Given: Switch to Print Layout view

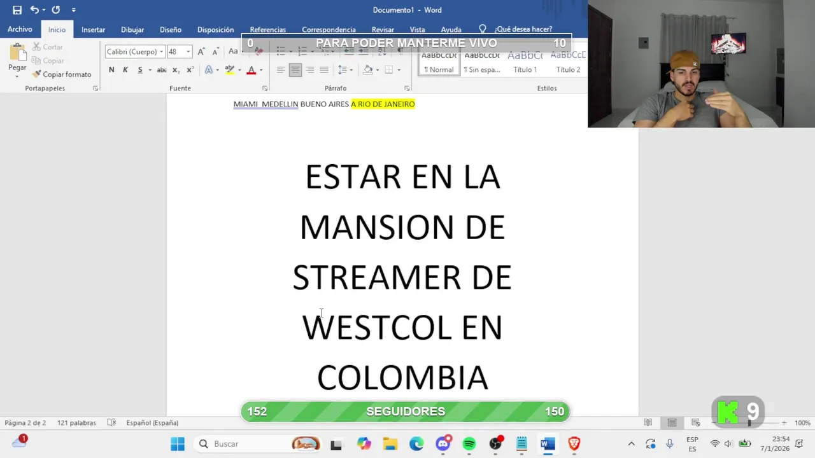Looking at the screenshot, I should (x=672, y=423).
